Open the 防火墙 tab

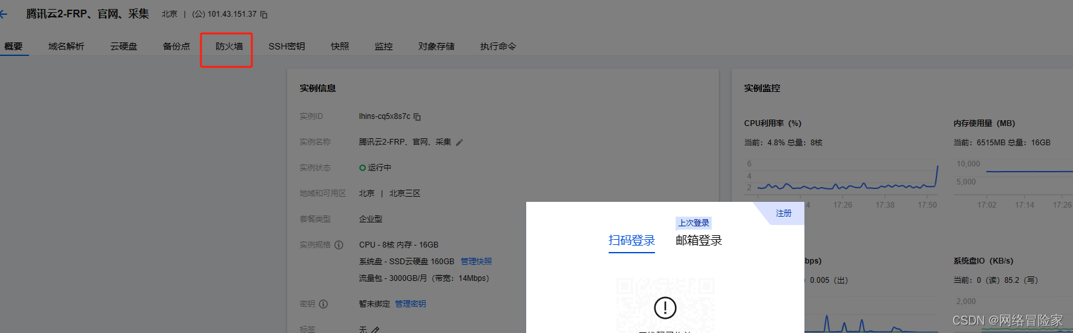coord(229,46)
